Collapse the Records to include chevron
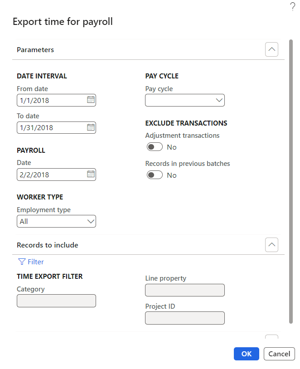This screenshot has height=369, width=300. pos(271,245)
